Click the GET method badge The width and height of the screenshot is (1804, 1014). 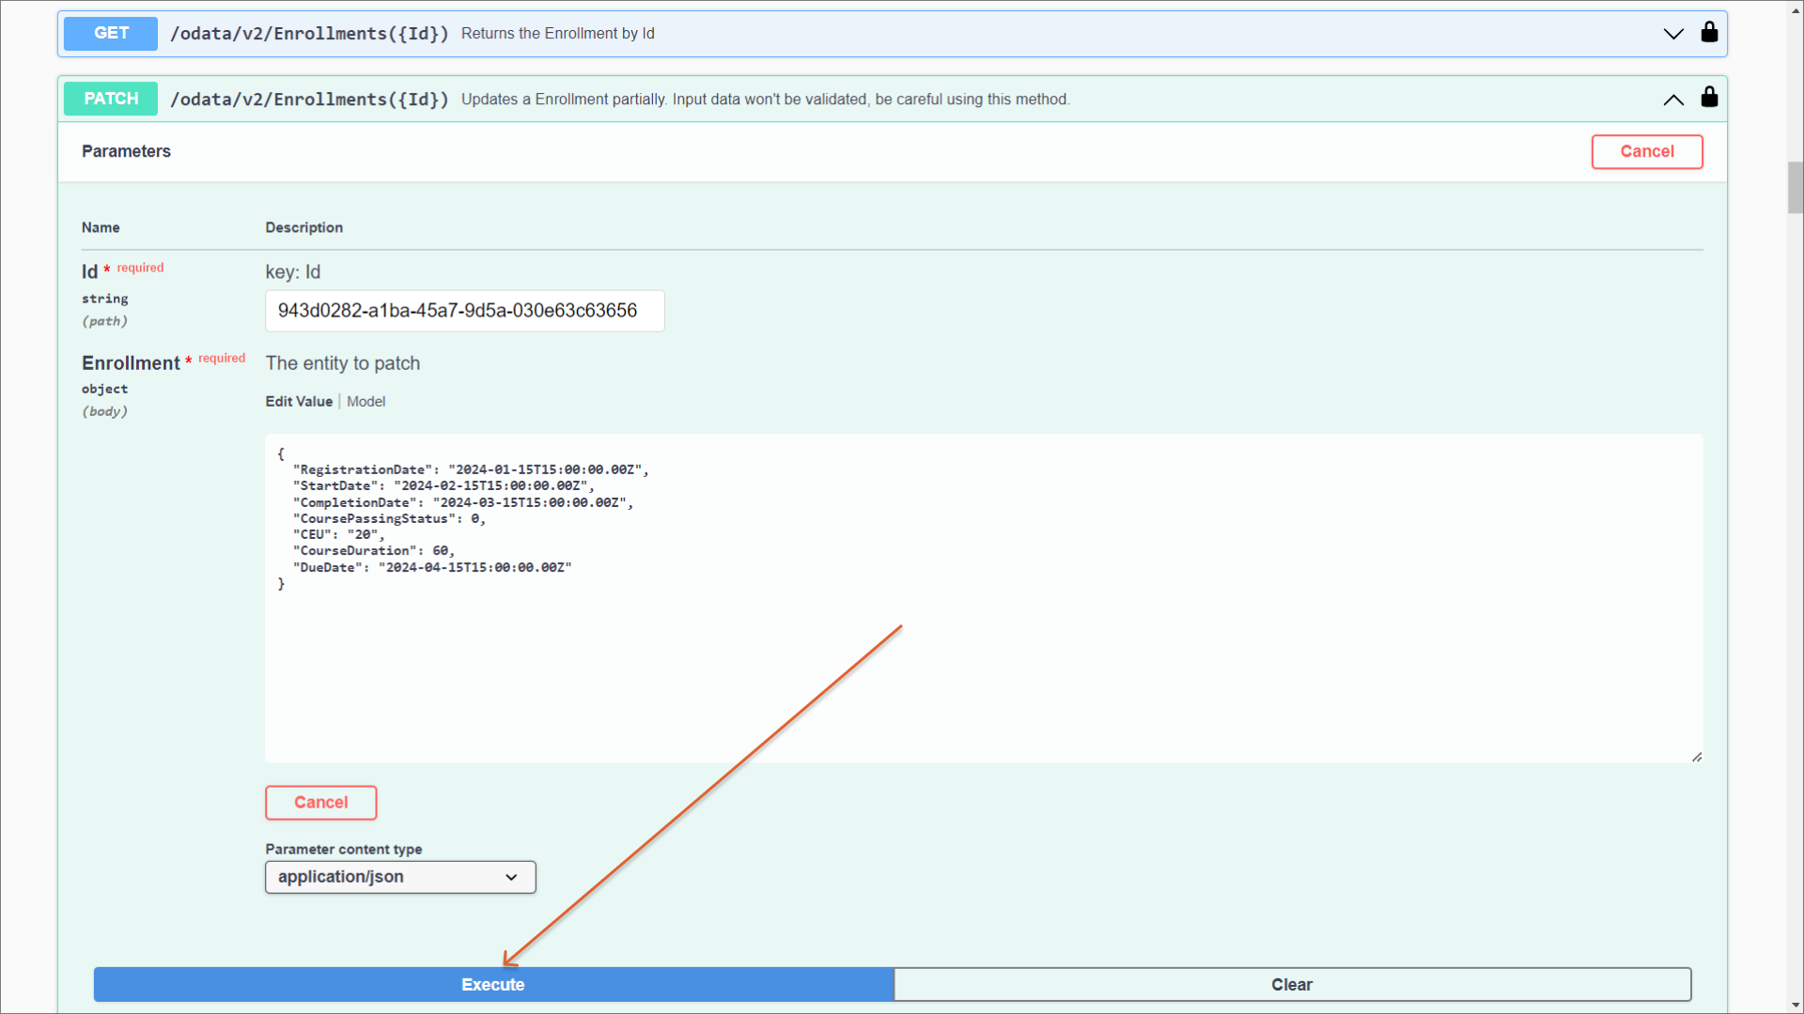click(111, 34)
